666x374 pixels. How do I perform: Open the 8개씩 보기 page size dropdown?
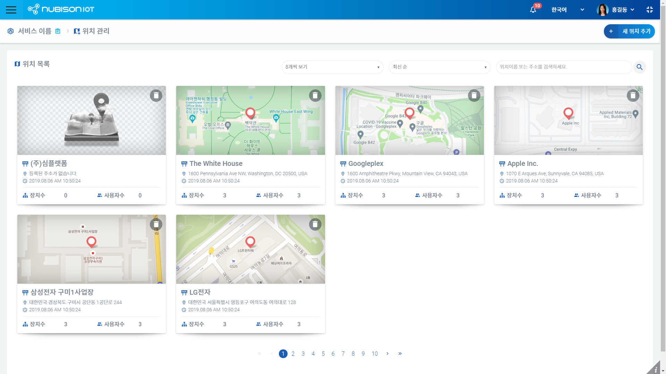(x=332, y=67)
